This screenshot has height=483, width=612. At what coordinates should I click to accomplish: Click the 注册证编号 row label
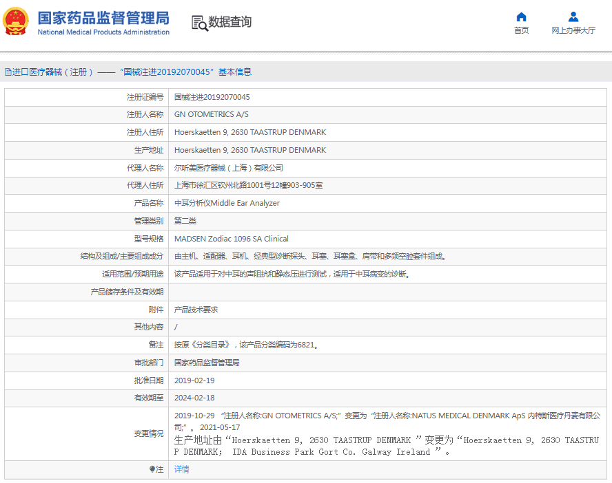[x=145, y=97]
